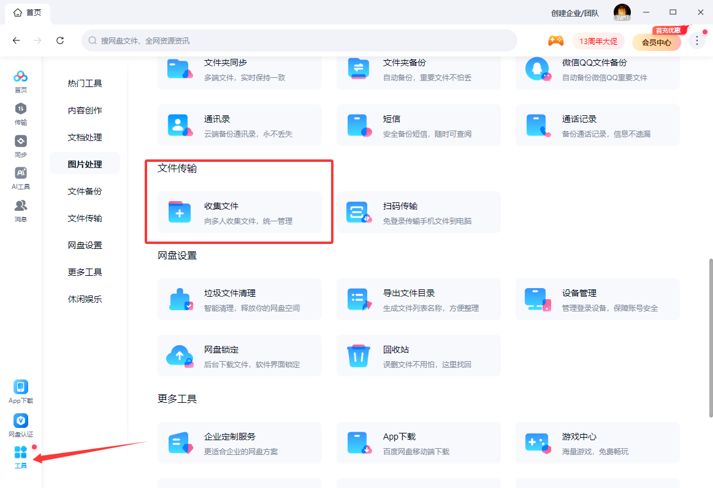Open the game controller icon near search bar

coord(557,40)
